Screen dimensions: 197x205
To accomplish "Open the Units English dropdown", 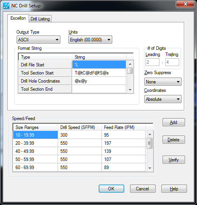I will [90, 40].
